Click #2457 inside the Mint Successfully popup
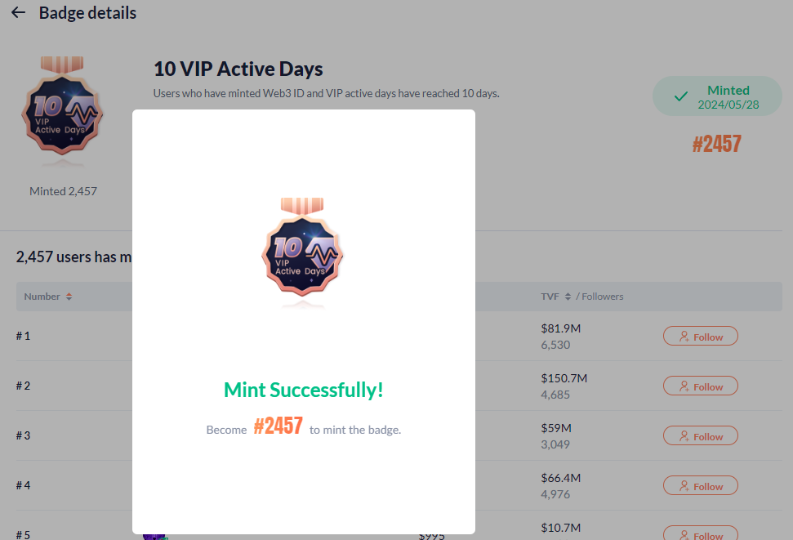Screen dimensions: 793x540 click(x=278, y=426)
